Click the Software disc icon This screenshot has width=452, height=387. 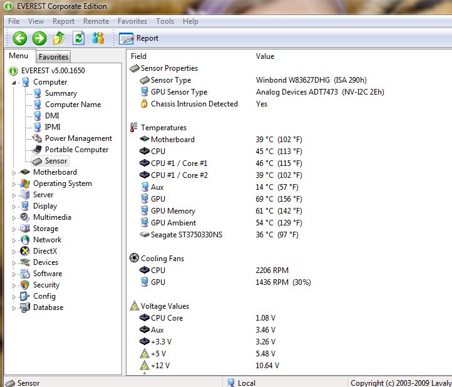tap(25, 274)
